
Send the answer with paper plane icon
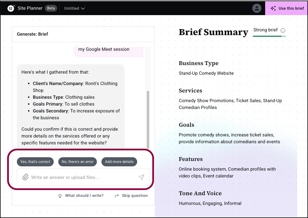(x=141, y=177)
